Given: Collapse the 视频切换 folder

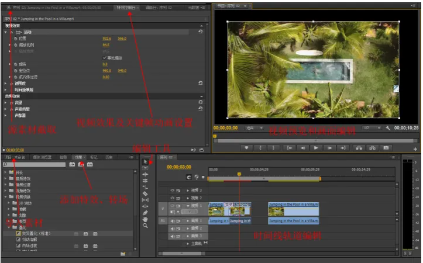Looking at the screenshot, I should click(5, 196).
